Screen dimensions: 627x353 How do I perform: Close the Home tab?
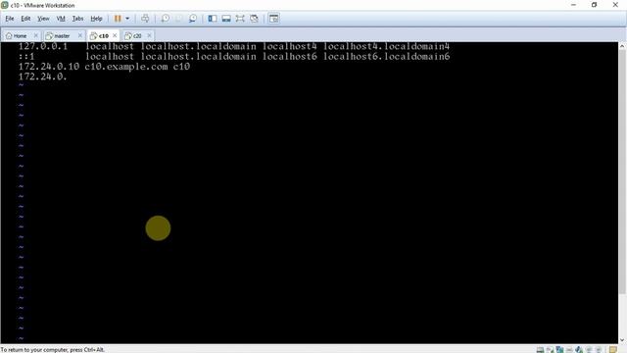35,35
